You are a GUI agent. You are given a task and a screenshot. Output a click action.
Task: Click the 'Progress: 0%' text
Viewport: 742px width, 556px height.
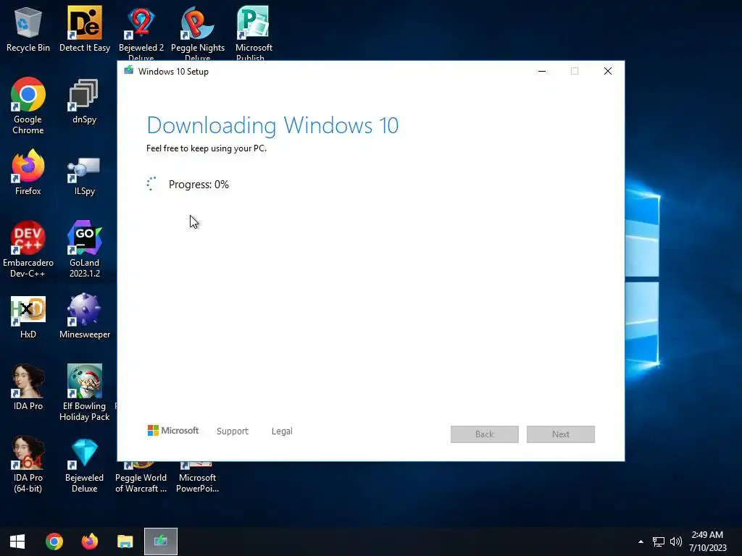pyautogui.click(x=199, y=185)
